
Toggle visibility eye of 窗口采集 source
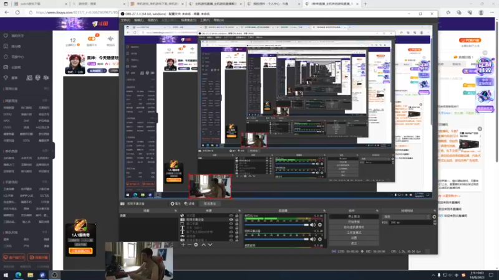[x=231, y=224]
